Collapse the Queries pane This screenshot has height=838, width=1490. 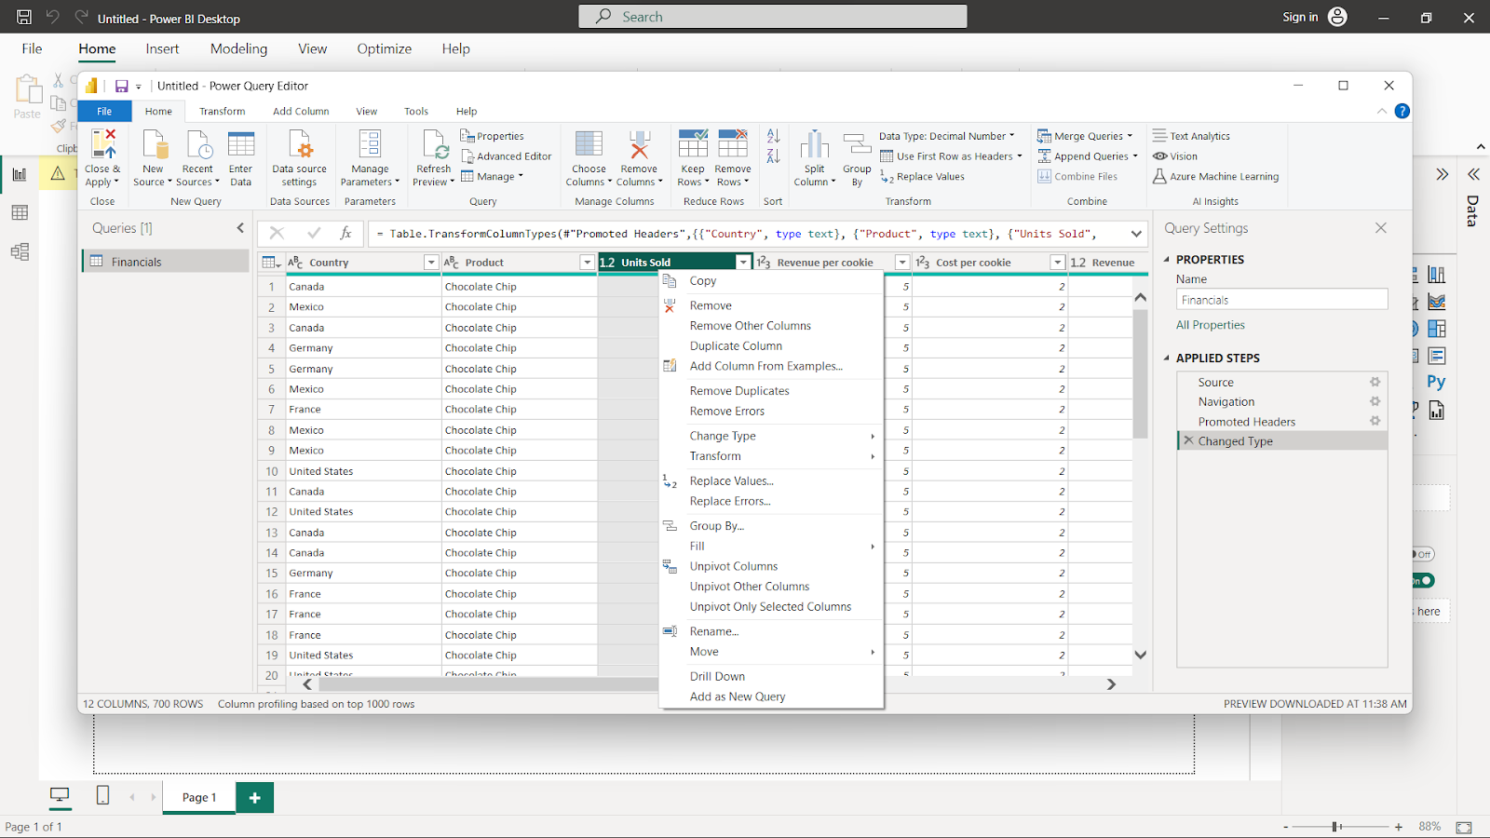[240, 228]
